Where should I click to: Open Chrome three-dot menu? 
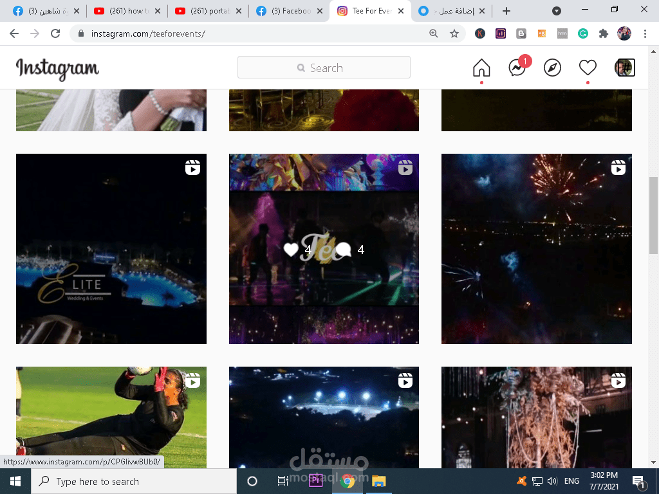[x=645, y=33]
